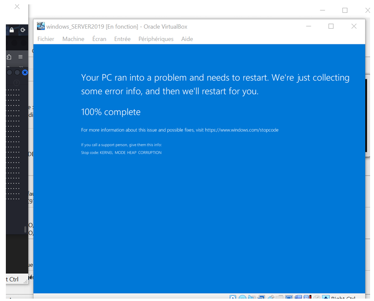Screen dimensions: 374x301
Task: Open the Écran menu
Action: pyautogui.click(x=99, y=39)
